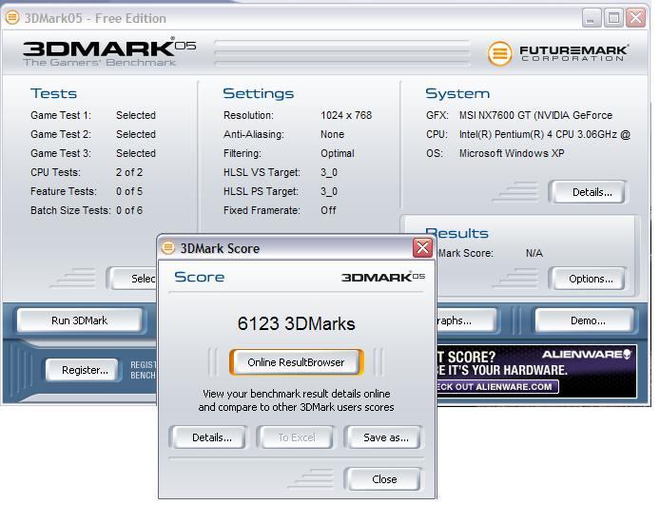Viewport: 660px width, 505px height.
Task: Click '2 of 2' CPU tests value
Action: [129, 172]
